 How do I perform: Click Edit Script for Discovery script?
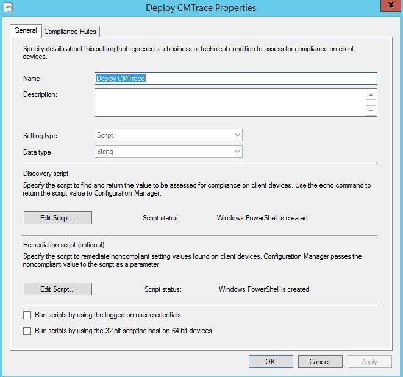[58, 218]
